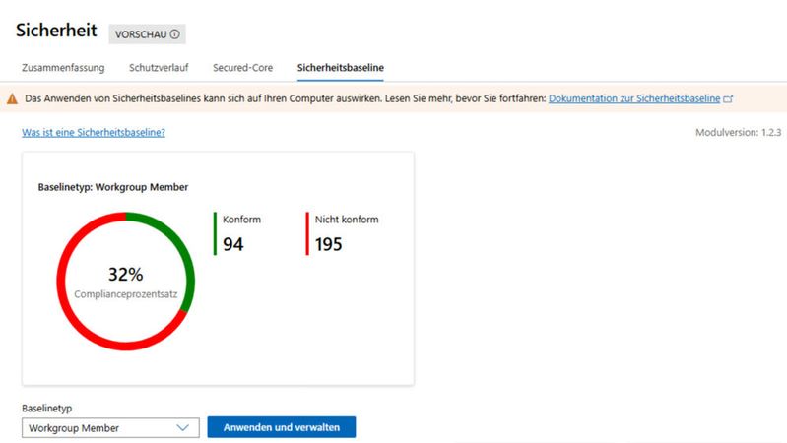Click 'Was ist eine Sicherheitsbaseline?' link
The width and height of the screenshot is (787, 443).
pyautogui.click(x=94, y=133)
